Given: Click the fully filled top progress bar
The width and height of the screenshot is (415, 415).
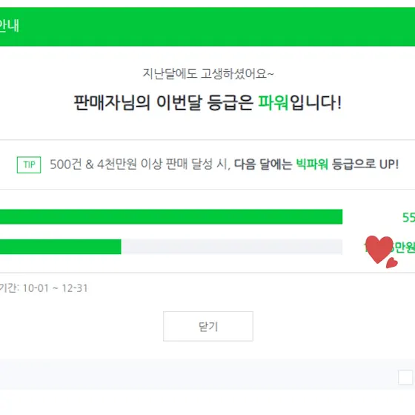Looking at the screenshot, I should pos(171,216).
